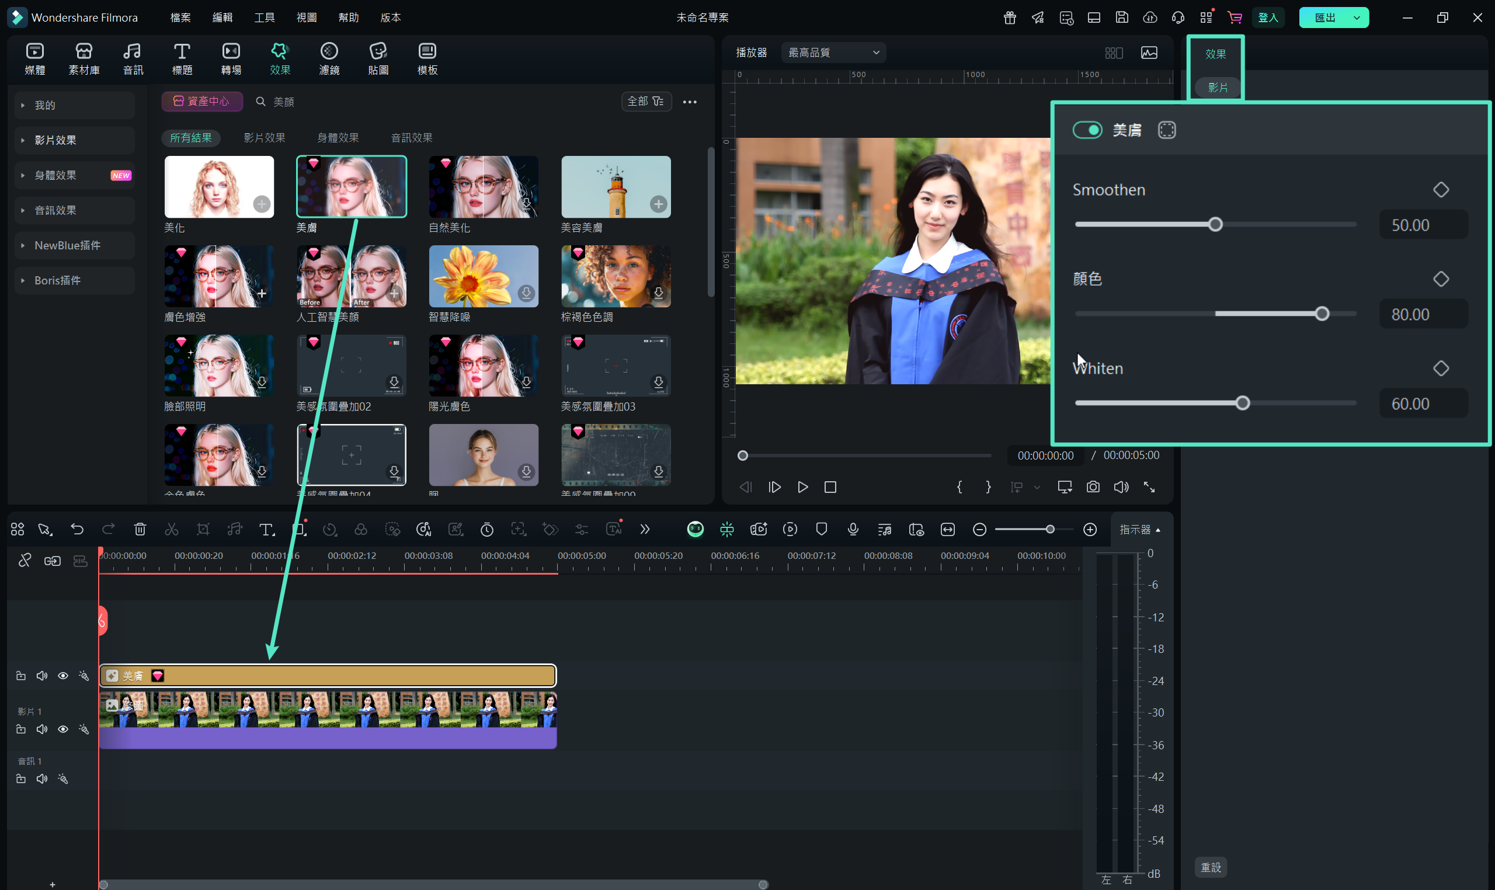The image size is (1495, 890).
Task: Take a snapshot with the camera icon
Action: point(1093,487)
